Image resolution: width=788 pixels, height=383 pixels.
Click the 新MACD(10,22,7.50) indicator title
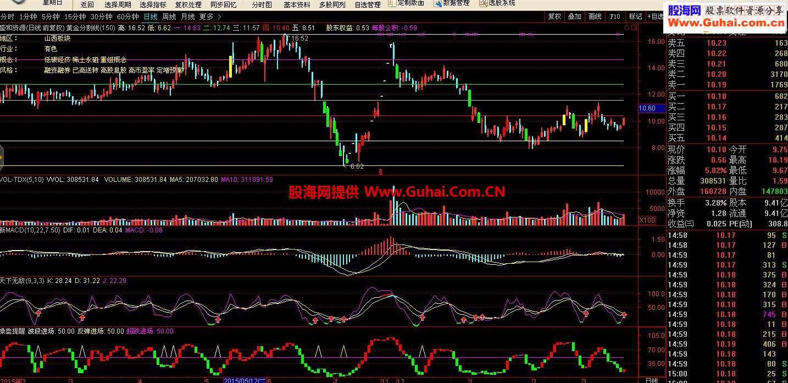click(x=30, y=230)
